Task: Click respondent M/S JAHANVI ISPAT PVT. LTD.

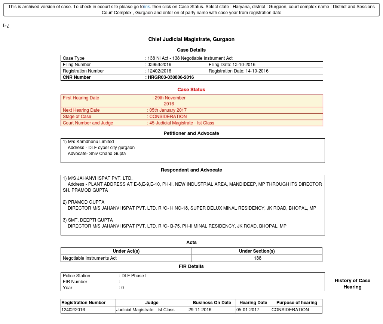Action: click(100, 178)
